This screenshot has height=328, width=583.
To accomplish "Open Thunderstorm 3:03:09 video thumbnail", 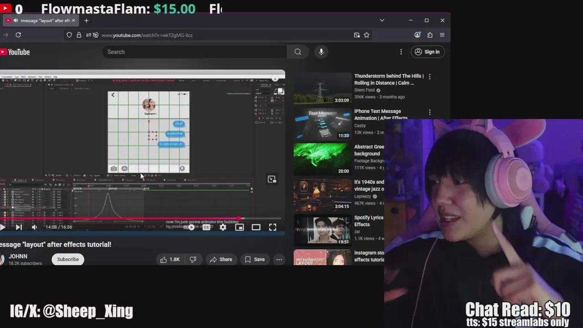I will point(322,88).
